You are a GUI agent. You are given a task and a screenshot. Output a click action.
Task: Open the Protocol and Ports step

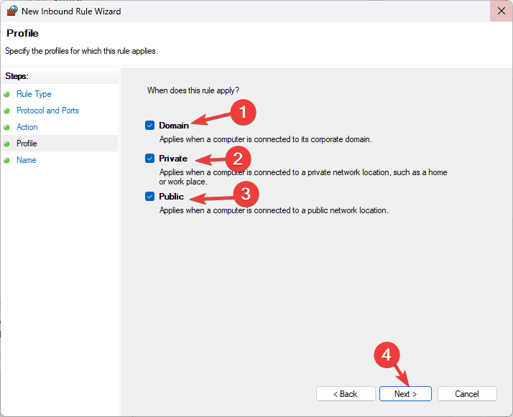(x=47, y=111)
